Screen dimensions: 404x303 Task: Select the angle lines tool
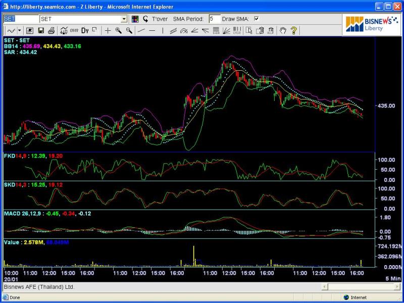point(194,31)
